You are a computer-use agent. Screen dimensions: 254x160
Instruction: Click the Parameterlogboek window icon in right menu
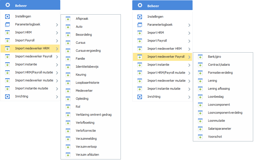pos(140,25)
